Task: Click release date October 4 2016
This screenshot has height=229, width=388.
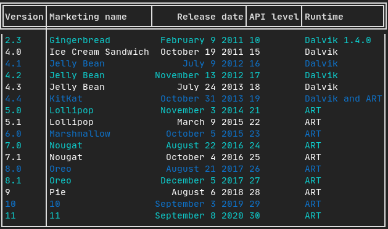Action: point(205,157)
